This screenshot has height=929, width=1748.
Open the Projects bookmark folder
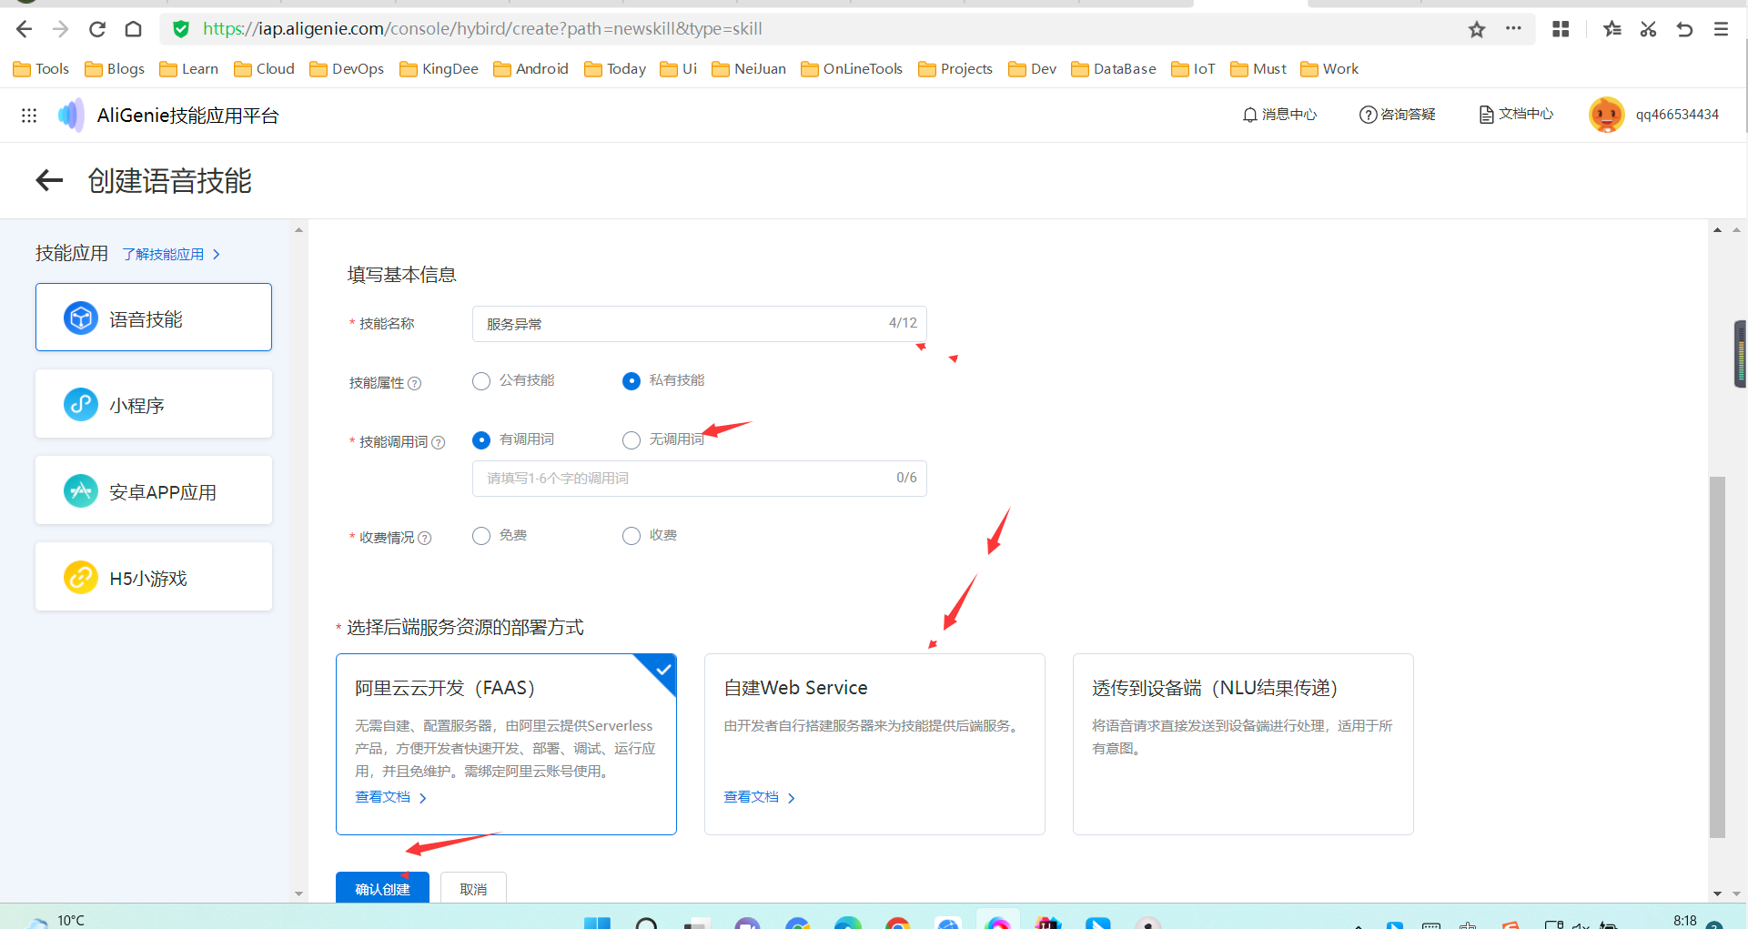pos(955,69)
